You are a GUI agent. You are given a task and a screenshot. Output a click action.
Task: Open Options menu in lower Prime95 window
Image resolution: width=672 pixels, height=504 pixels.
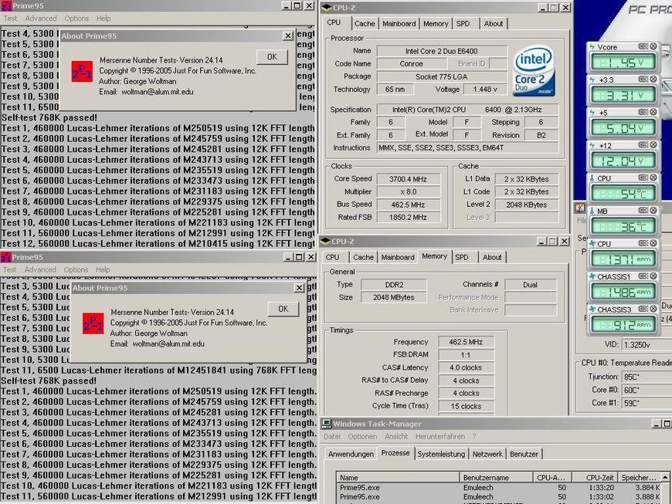pyautogui.click(x=76, y=269)
